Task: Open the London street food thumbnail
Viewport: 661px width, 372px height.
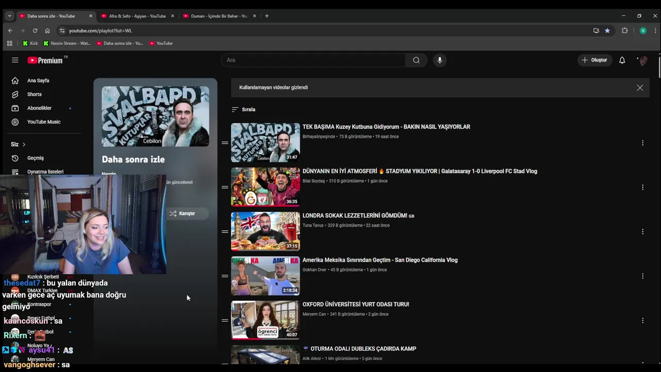Action: click(x=265, y=231)
